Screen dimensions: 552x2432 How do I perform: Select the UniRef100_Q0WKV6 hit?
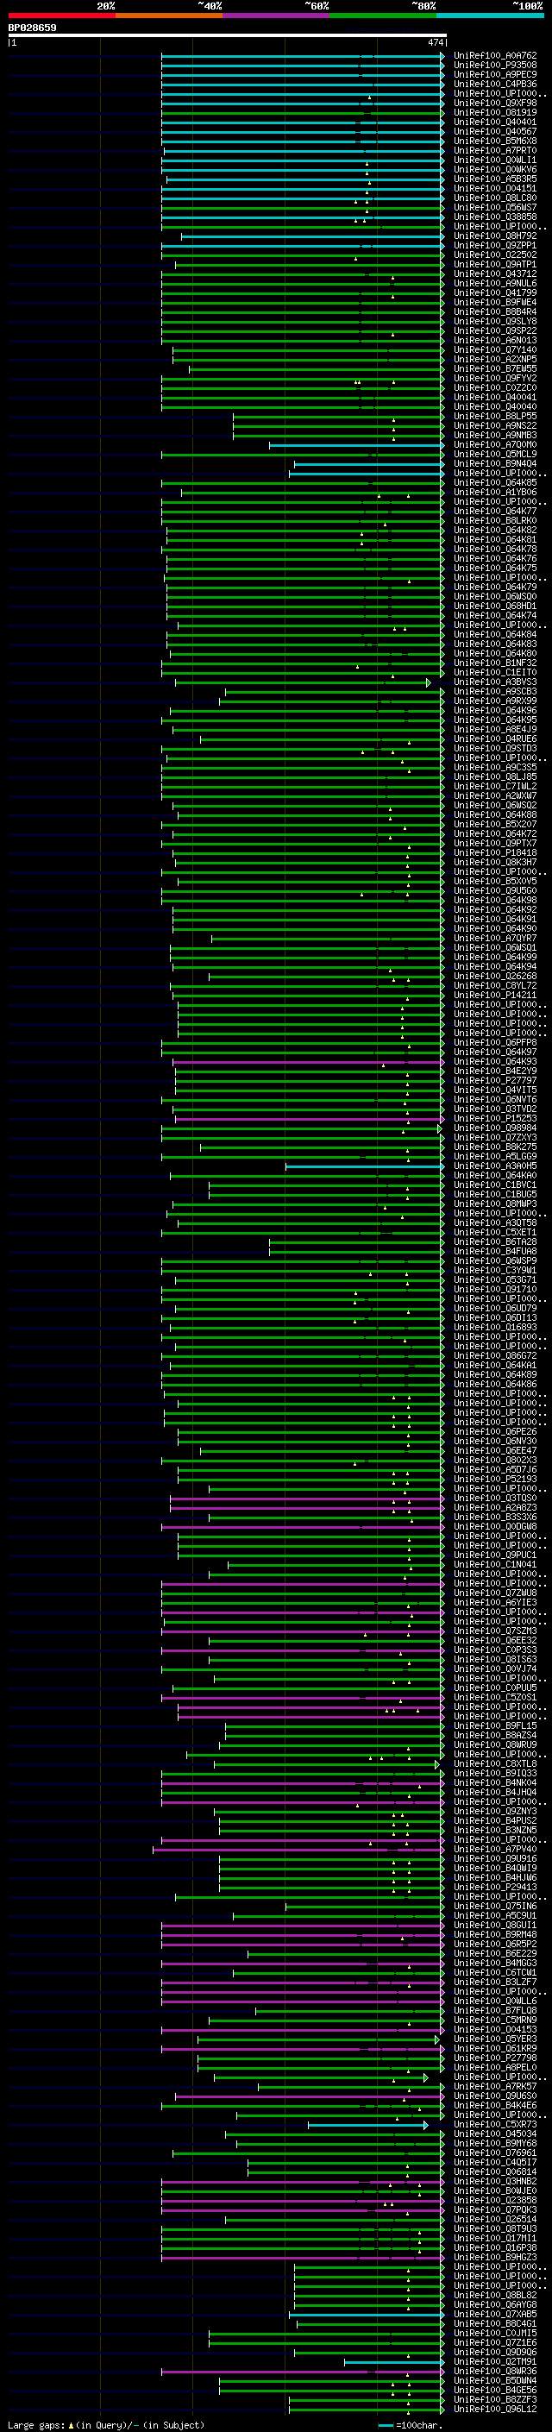495,169
